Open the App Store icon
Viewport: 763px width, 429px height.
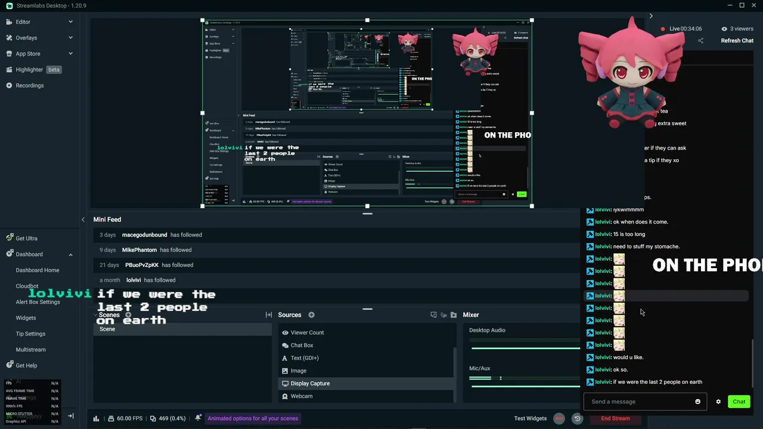click(x=9, y=54)
